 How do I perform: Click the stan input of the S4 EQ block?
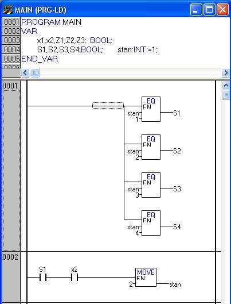(x=133, y=227)
